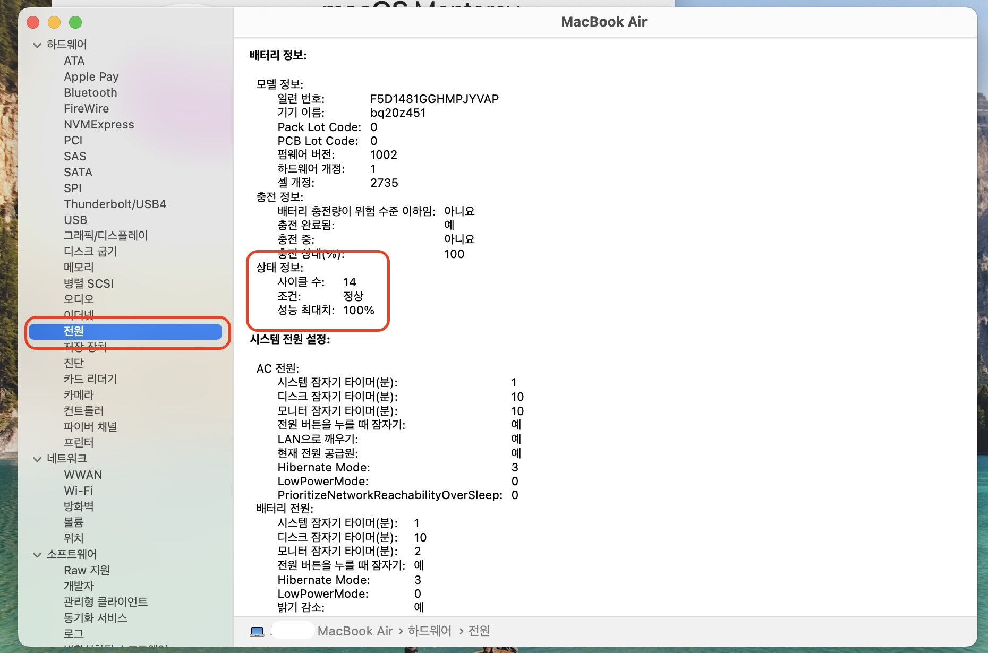Open 프린터 information
Screen dimensions: 988x653
[79, 442]
